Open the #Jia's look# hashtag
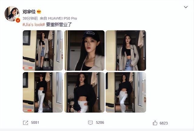The height and width of the screenshot is (131, 194). pos(34,25)
